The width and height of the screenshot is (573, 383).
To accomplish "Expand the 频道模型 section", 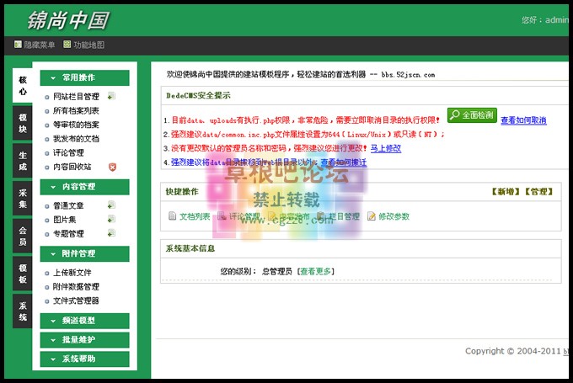I will click(84, 321).
